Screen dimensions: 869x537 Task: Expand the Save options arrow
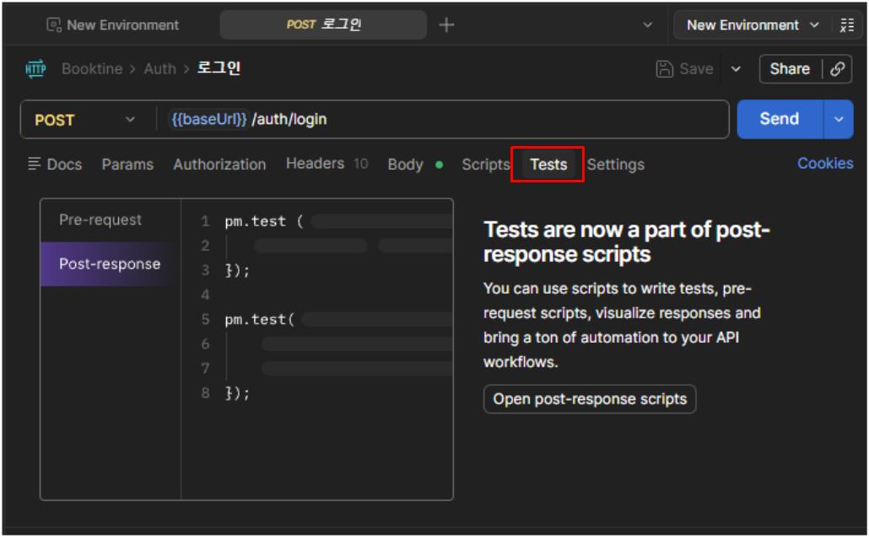point(736,69)
